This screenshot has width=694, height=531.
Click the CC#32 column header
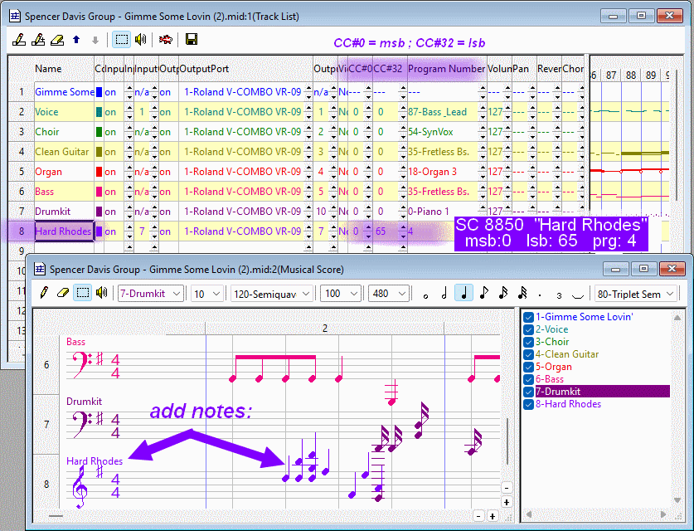pyautogui.click(x=390, y=69)
